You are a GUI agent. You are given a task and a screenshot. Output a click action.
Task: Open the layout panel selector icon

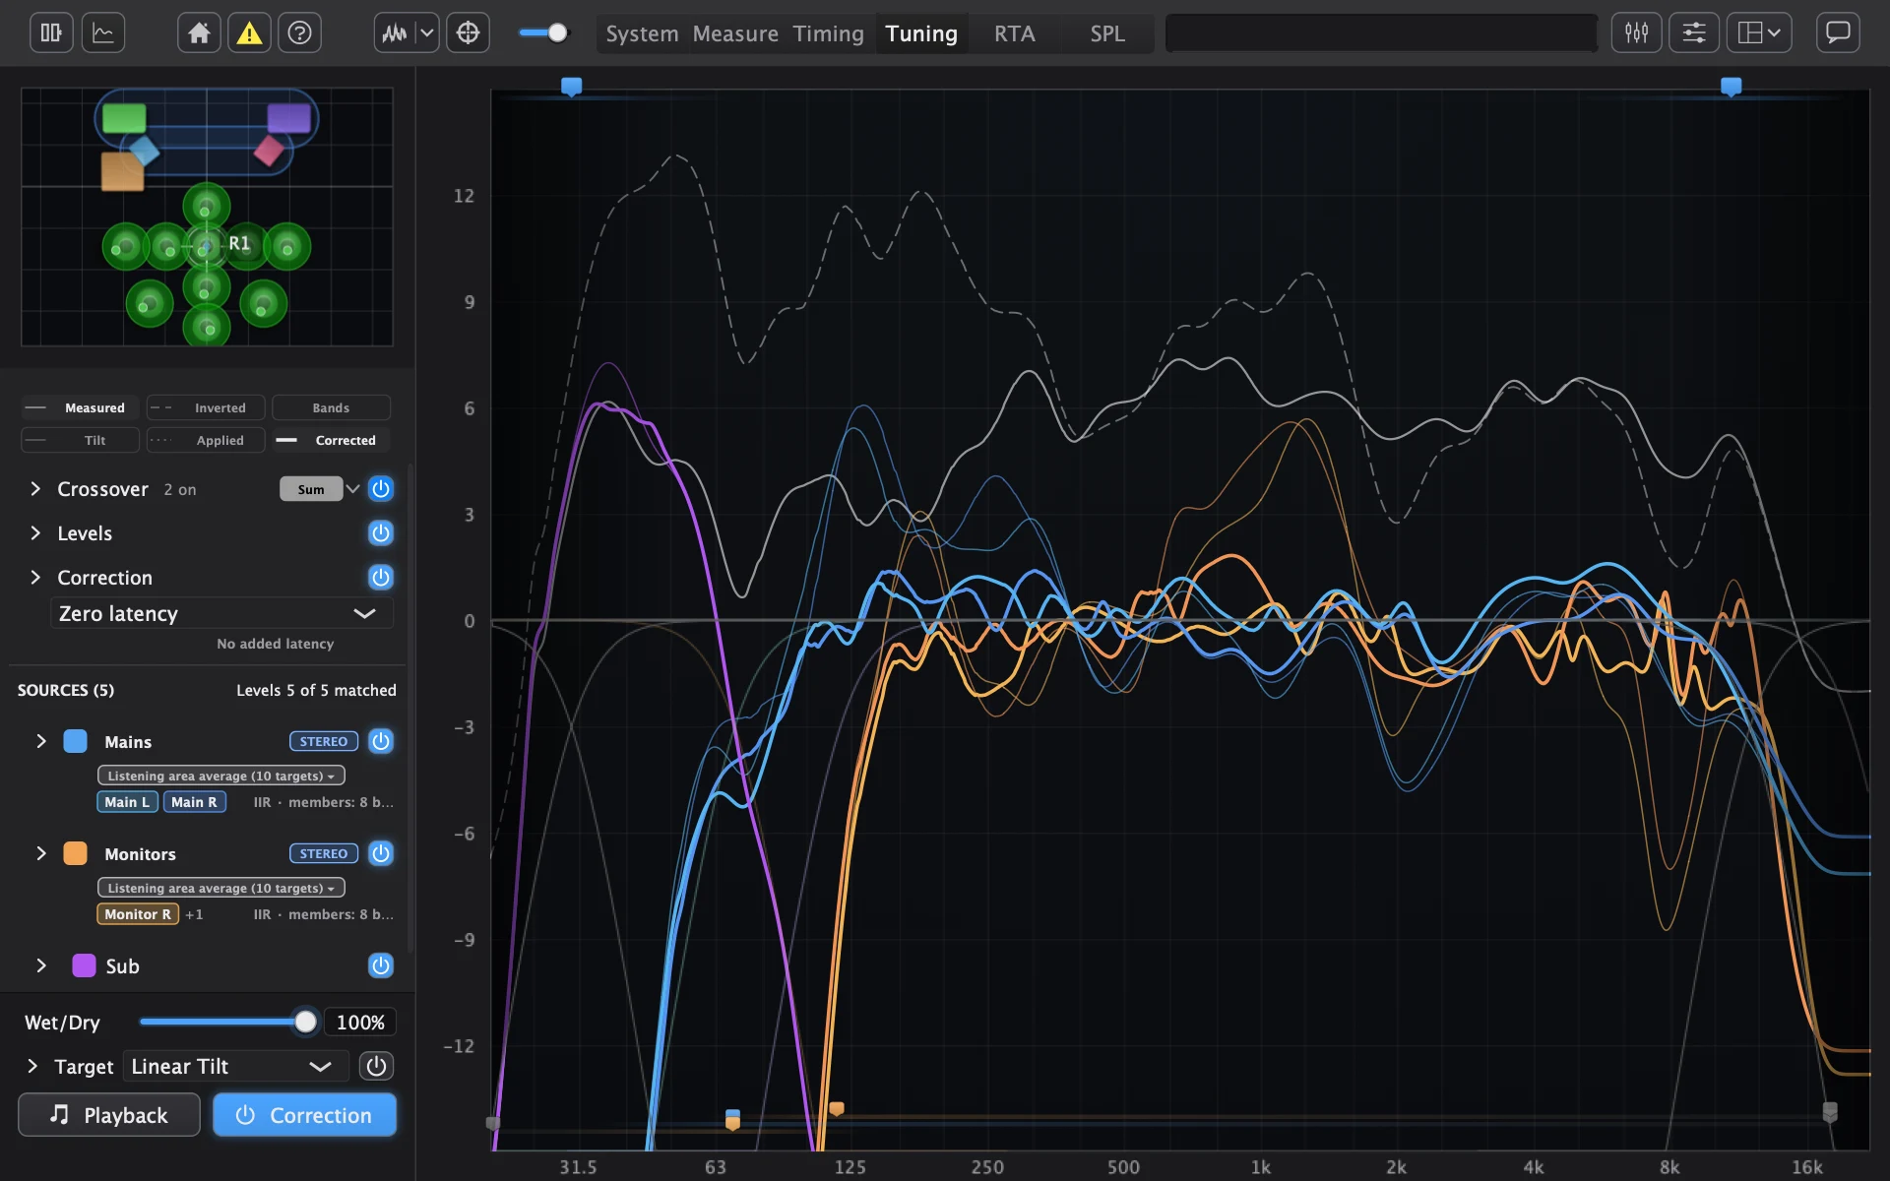[x=1759, y=33]
